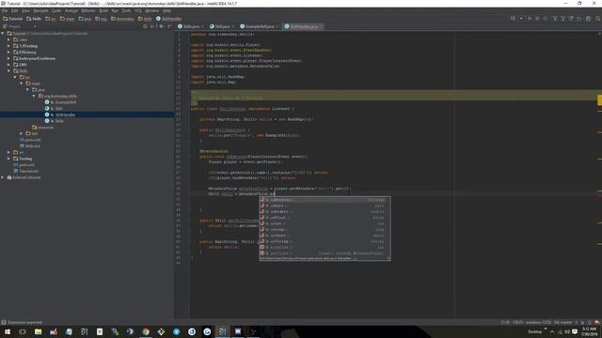Open the Search Everywhere magnifier icon
The height and width of the screenshot is (338, 602).
597,19
